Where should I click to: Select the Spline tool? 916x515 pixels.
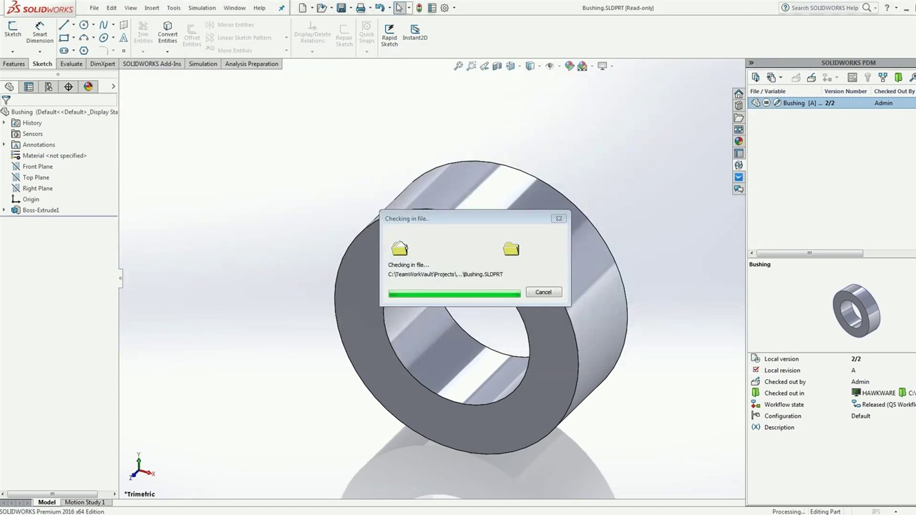tap(104, 25)
